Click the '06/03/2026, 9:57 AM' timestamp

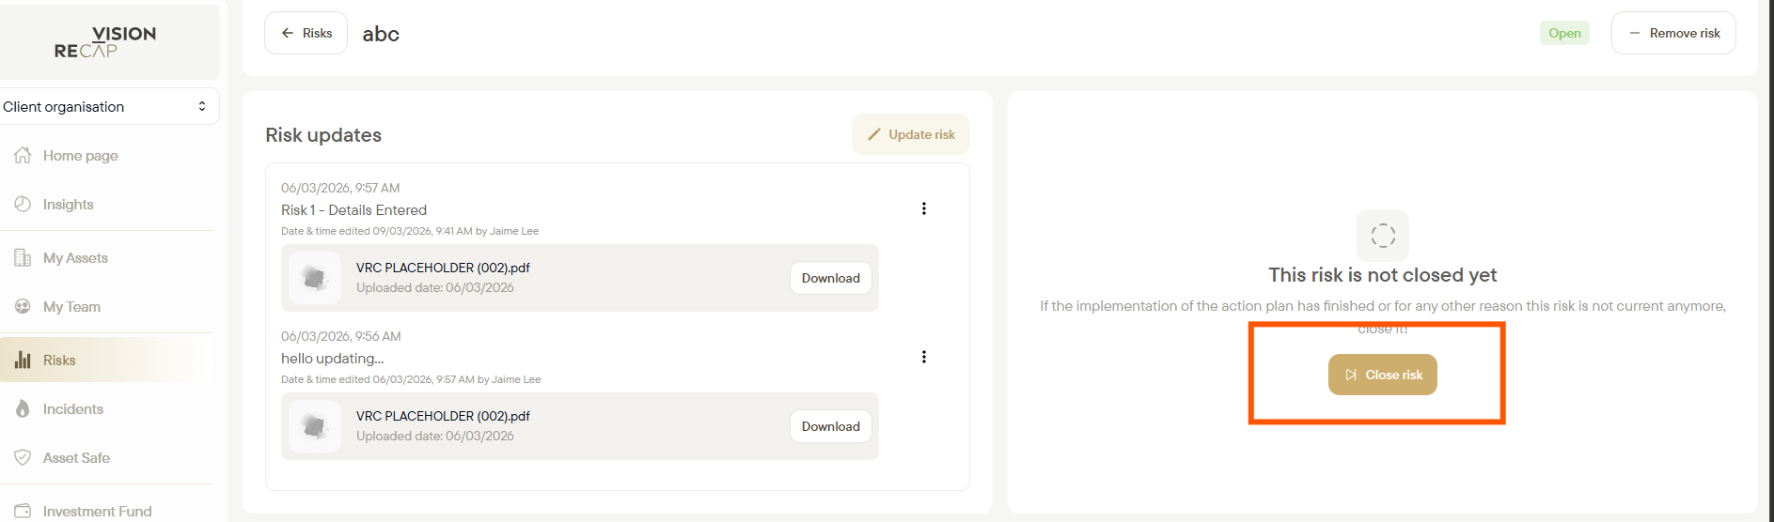click(x=340, y=188)
